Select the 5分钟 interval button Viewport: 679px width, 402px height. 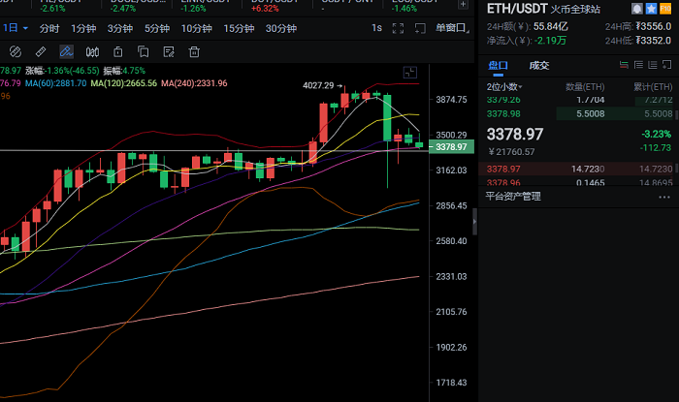click(x=157, y=28)
